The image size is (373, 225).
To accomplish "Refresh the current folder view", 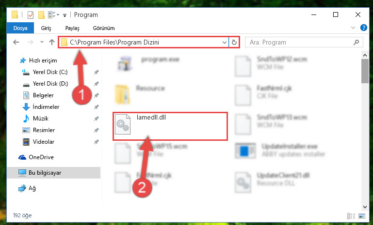I will (234, 42).
